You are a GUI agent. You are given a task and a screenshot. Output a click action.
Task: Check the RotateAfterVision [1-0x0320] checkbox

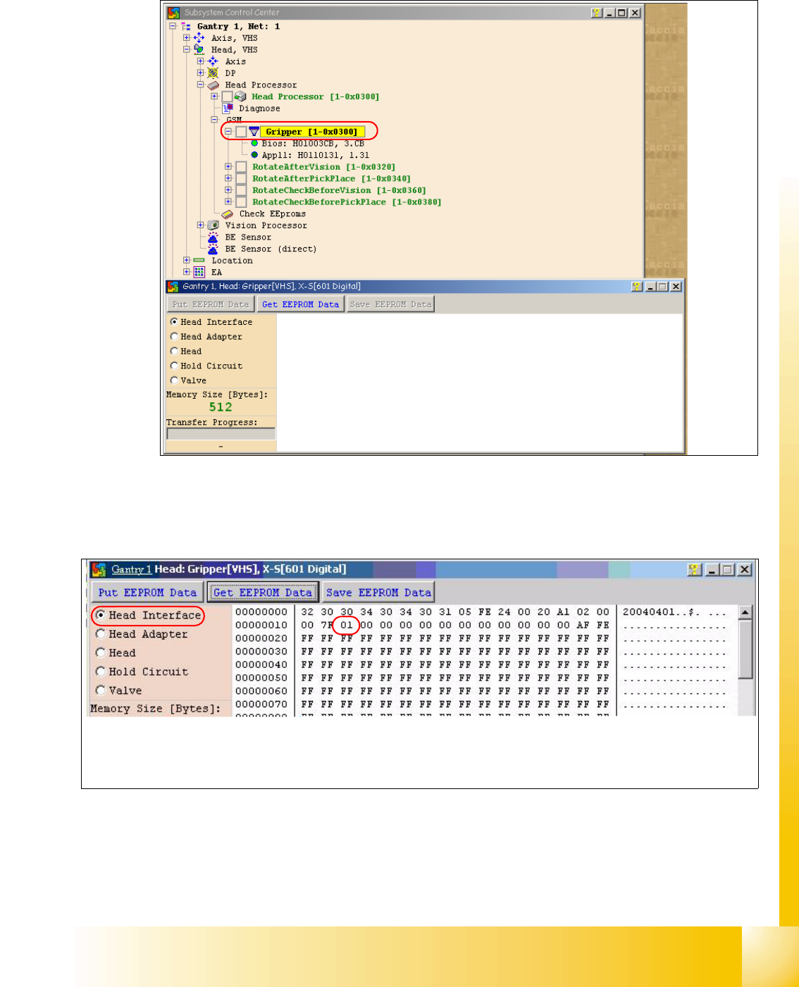241,167
